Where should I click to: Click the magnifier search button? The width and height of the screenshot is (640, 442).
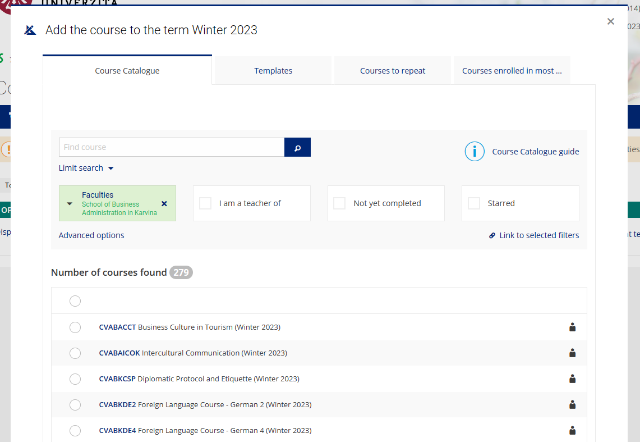[x=297, y=147]
